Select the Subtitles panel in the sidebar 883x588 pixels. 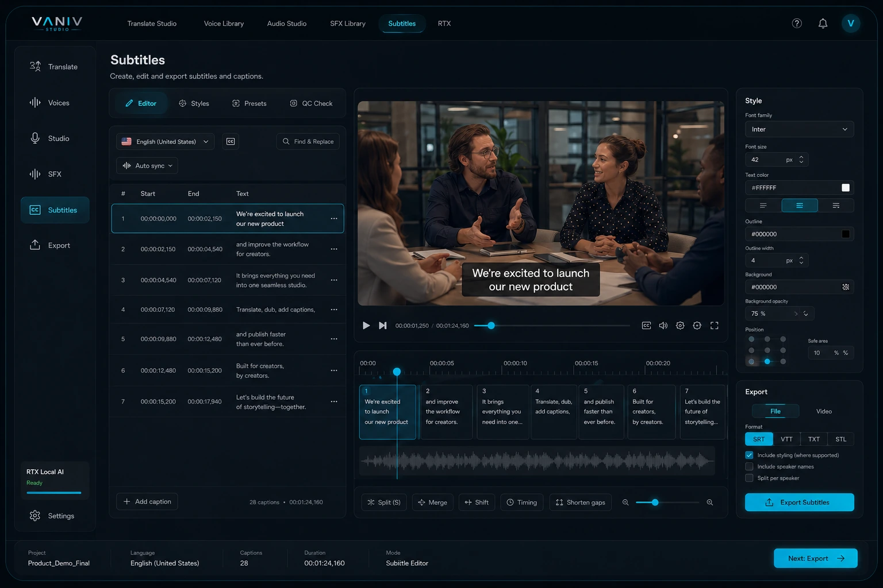click(x=55, y=210)
